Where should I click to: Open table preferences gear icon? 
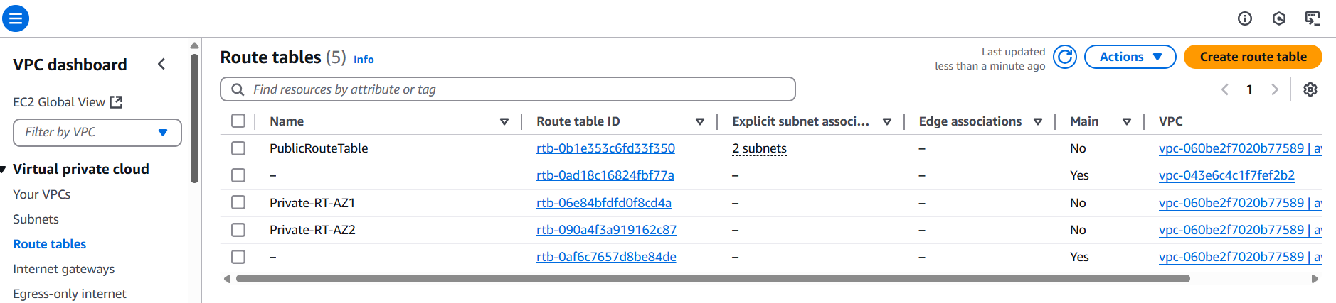pyautogui.click(x=1310, y=89)
